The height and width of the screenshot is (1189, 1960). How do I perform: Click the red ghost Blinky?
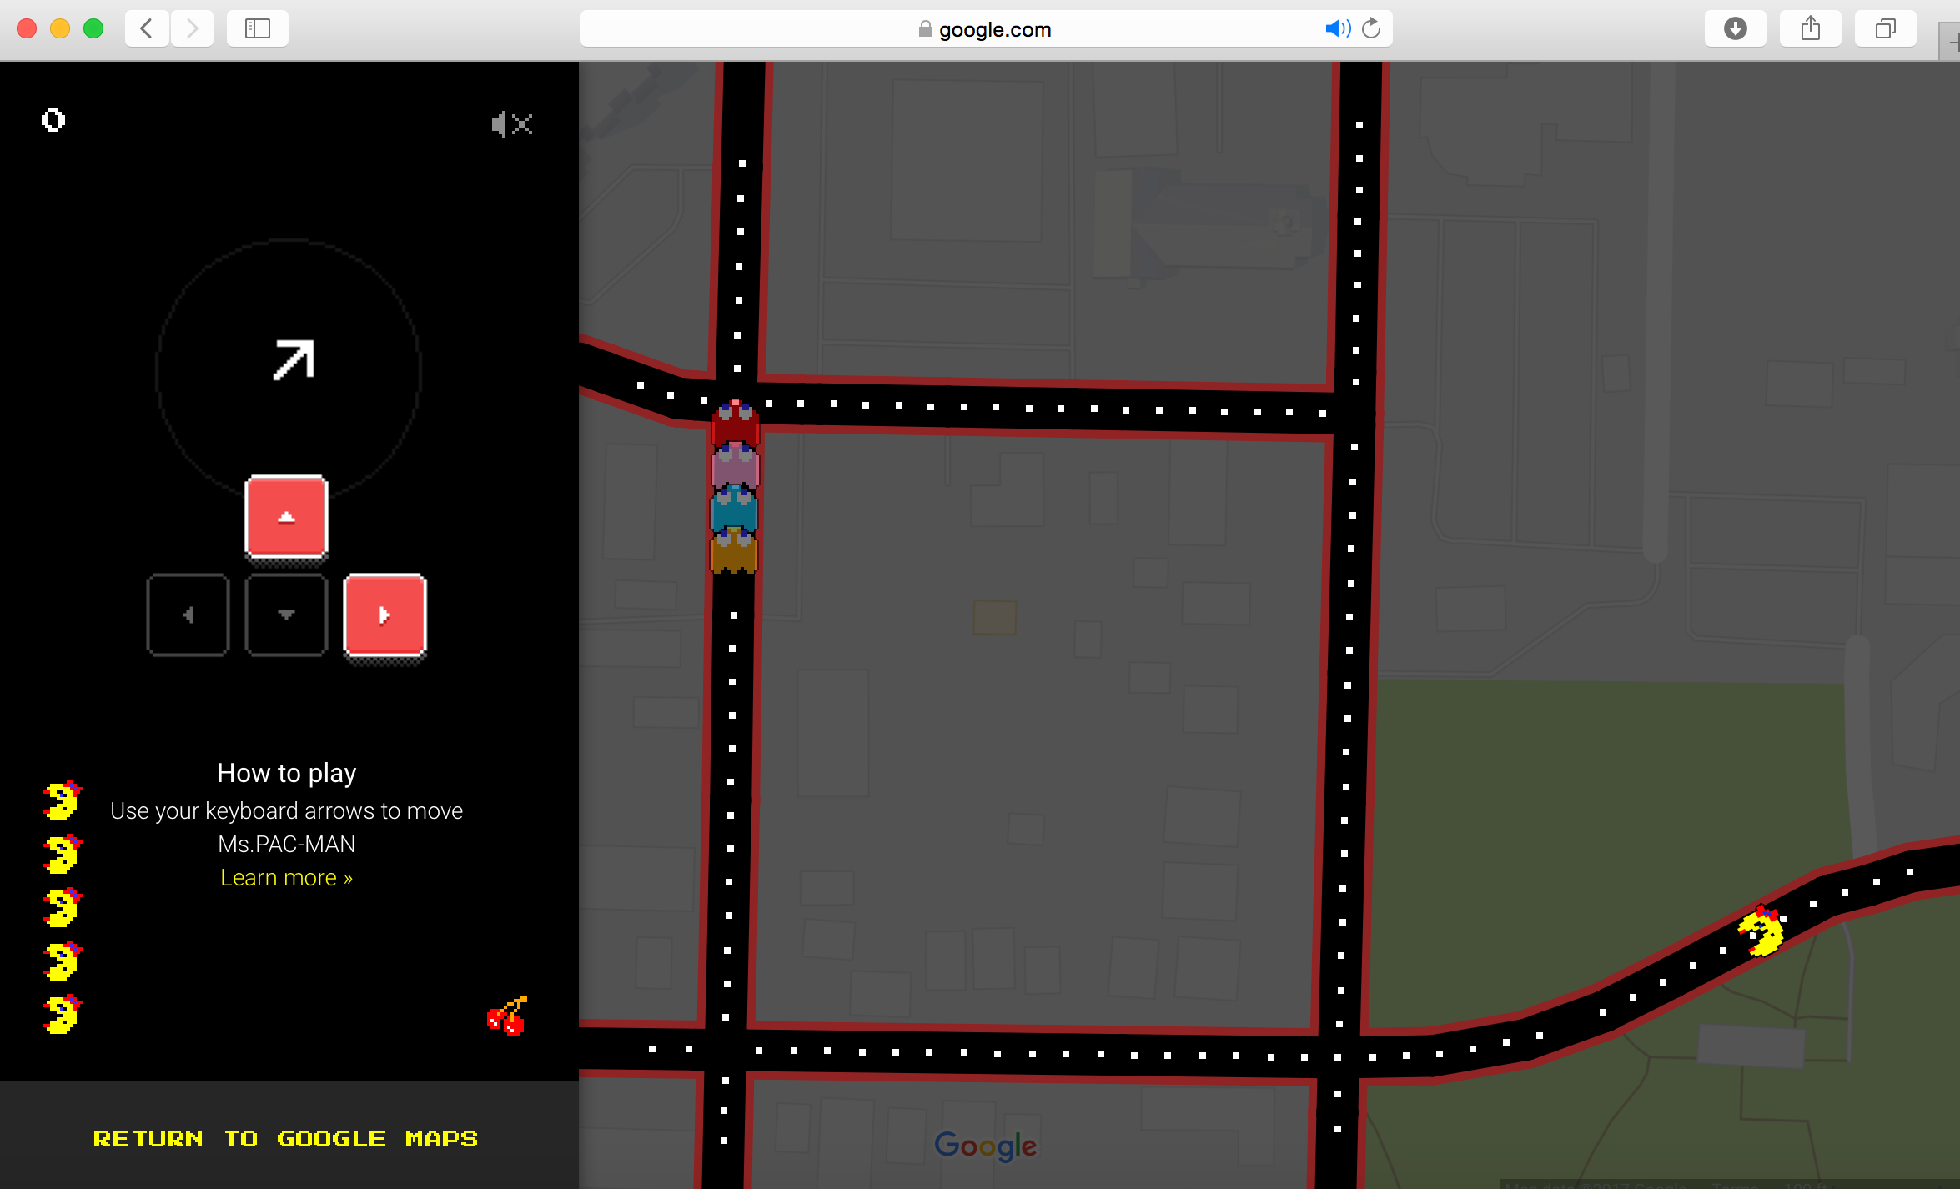tap(735, 422)
